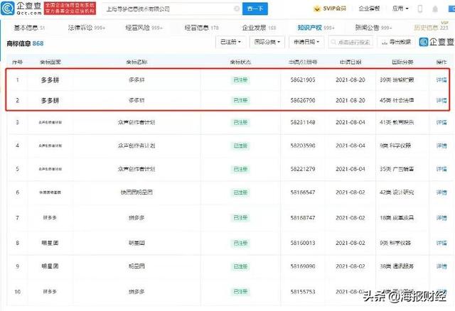
Task: Open 详情 for trademark 58231148
Action: click(x=441, y=122)
